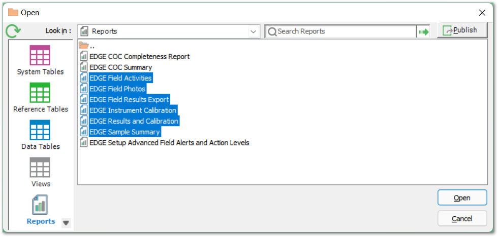Select EDGE COC Summary text
This screenshot has height=237, width=498.
[x=121, y=67]
